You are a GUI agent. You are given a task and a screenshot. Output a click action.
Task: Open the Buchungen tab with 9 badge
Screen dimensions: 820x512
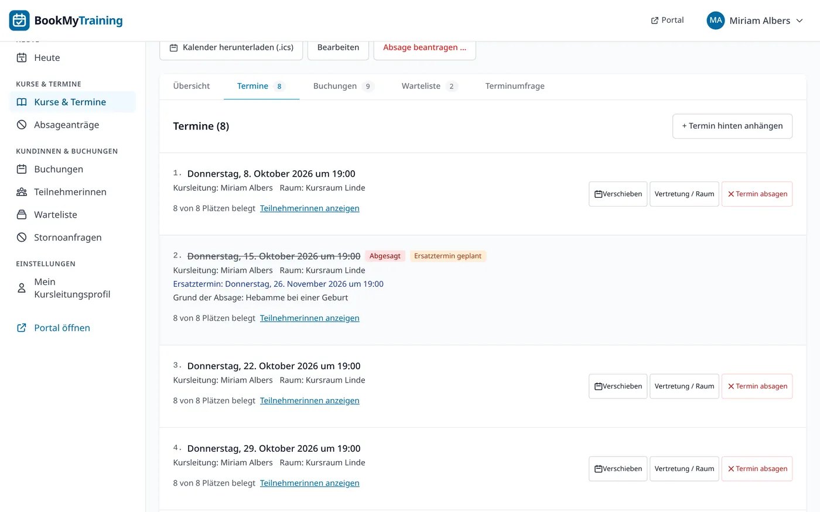tap(343, 86)
